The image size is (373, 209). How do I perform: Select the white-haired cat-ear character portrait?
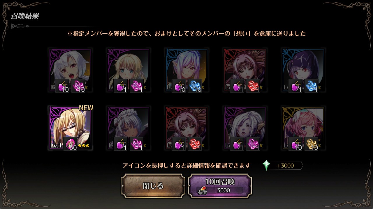[70, 70]
